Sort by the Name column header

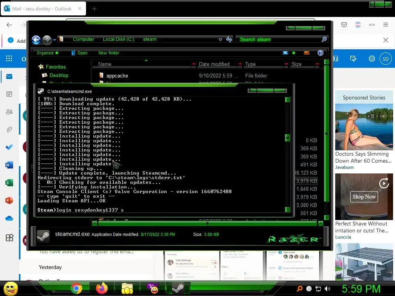click(x=142, y=64)
